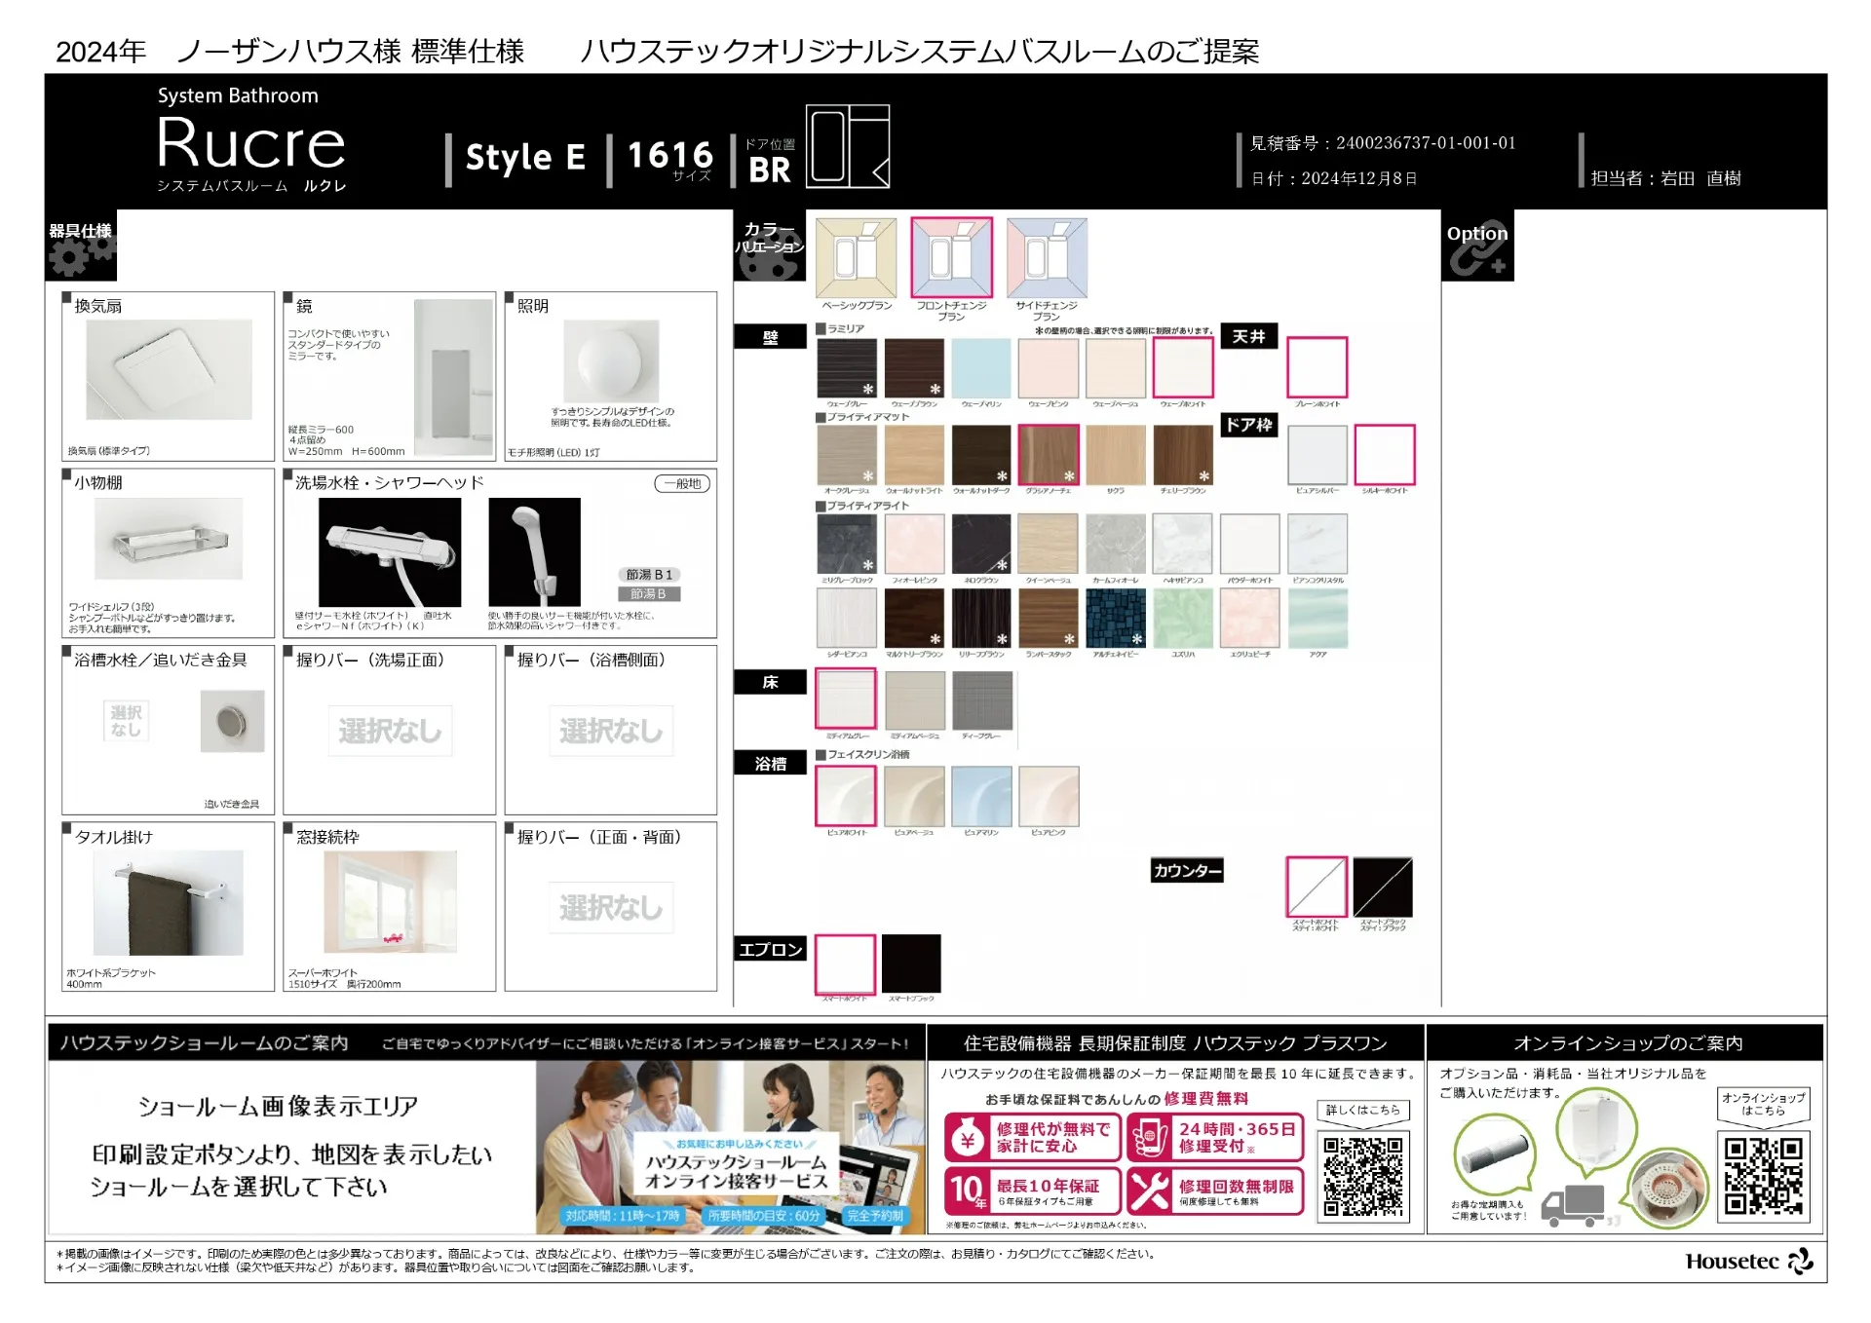
Task: Click the Housetec logo at bottom right
Action: (1749, 1262)
